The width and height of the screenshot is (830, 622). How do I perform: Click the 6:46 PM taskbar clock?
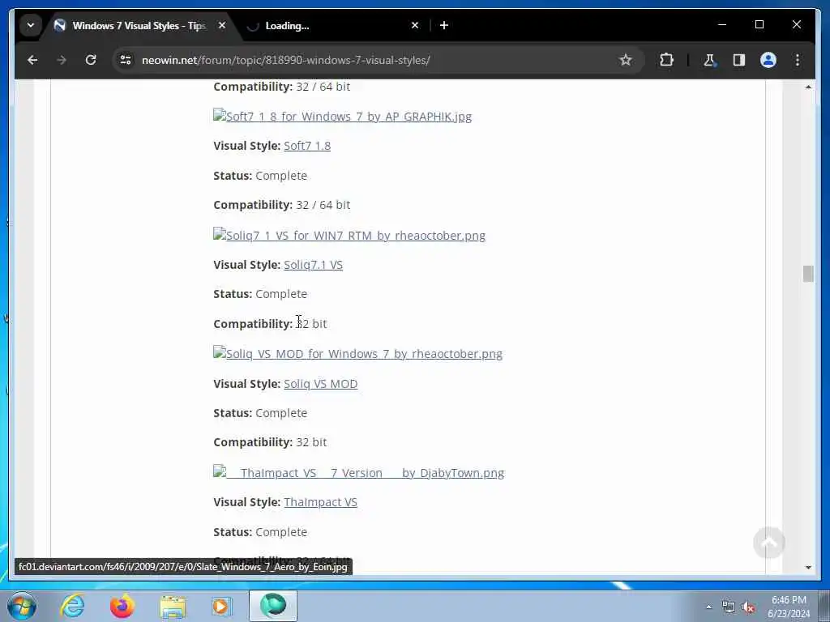(x=789, y=600)
